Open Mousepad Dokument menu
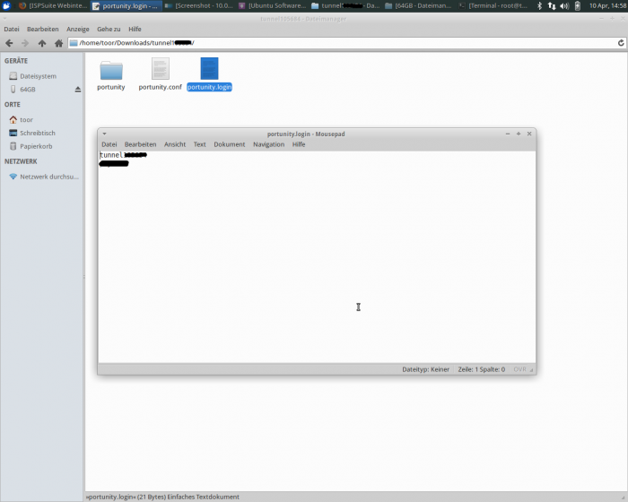This screenshot has height=502, width=628. point(229,144)
